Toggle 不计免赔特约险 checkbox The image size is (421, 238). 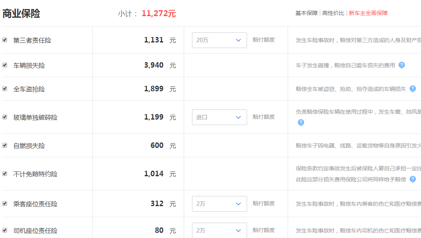tap(5, 173)
